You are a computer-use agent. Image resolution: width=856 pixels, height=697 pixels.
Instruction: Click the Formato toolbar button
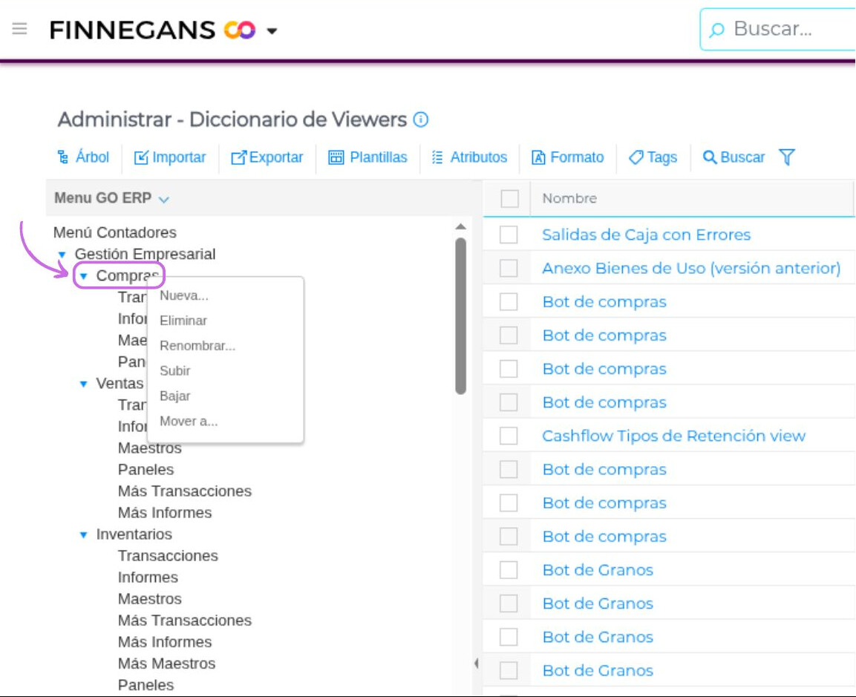tap(568, 157)
